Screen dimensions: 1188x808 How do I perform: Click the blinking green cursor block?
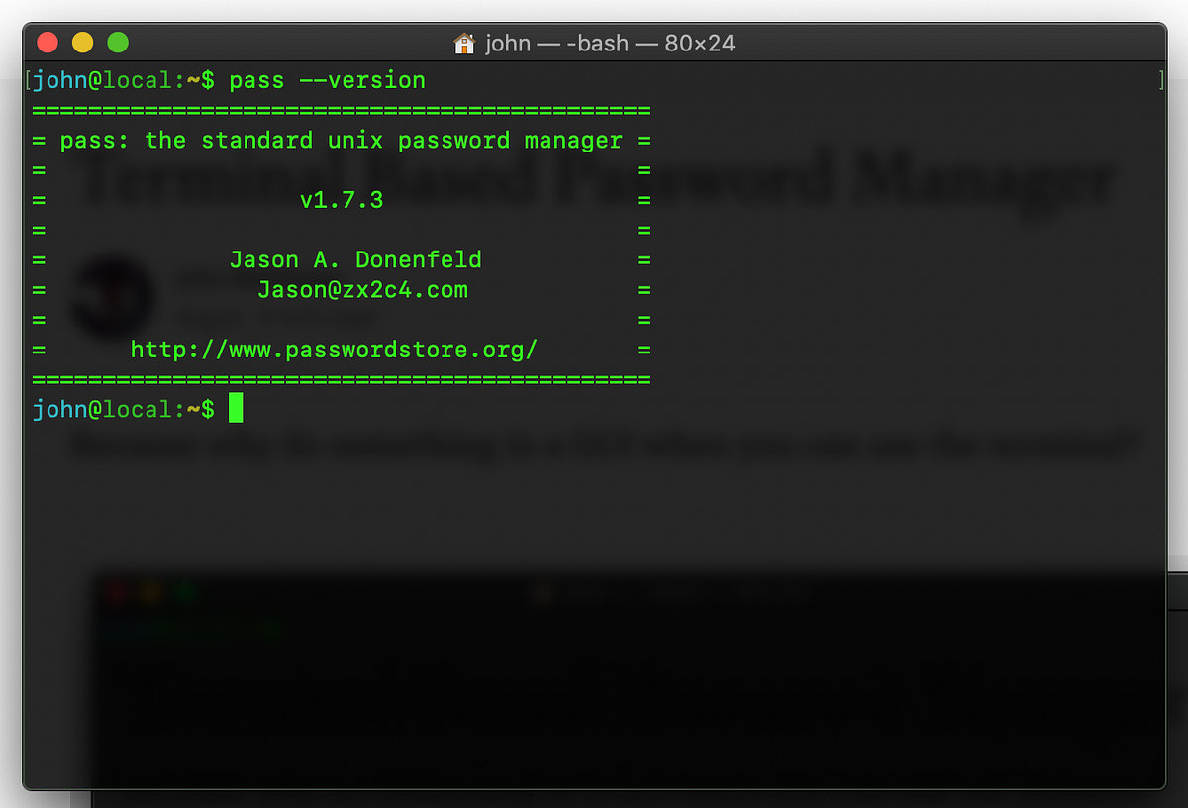(235, 409)
